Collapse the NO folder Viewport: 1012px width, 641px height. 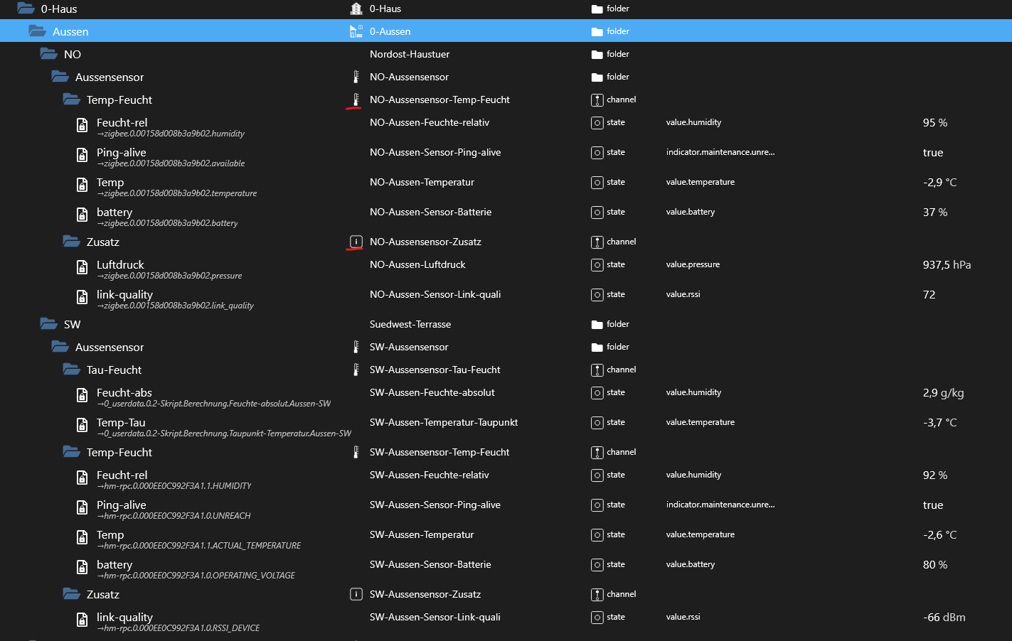(x=49, y=54)
